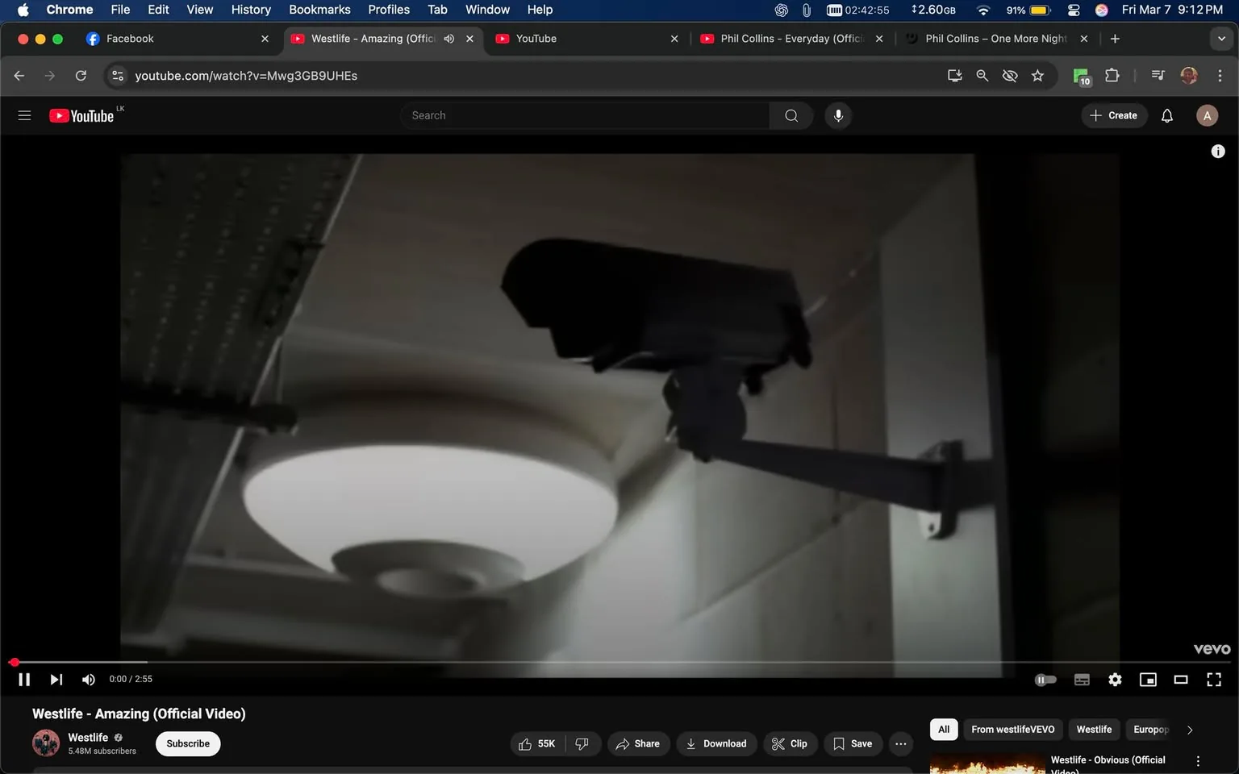1239x774 pixels.
Task: Play the Westlife - Obvious thumbnail
Action: point(987,762)
